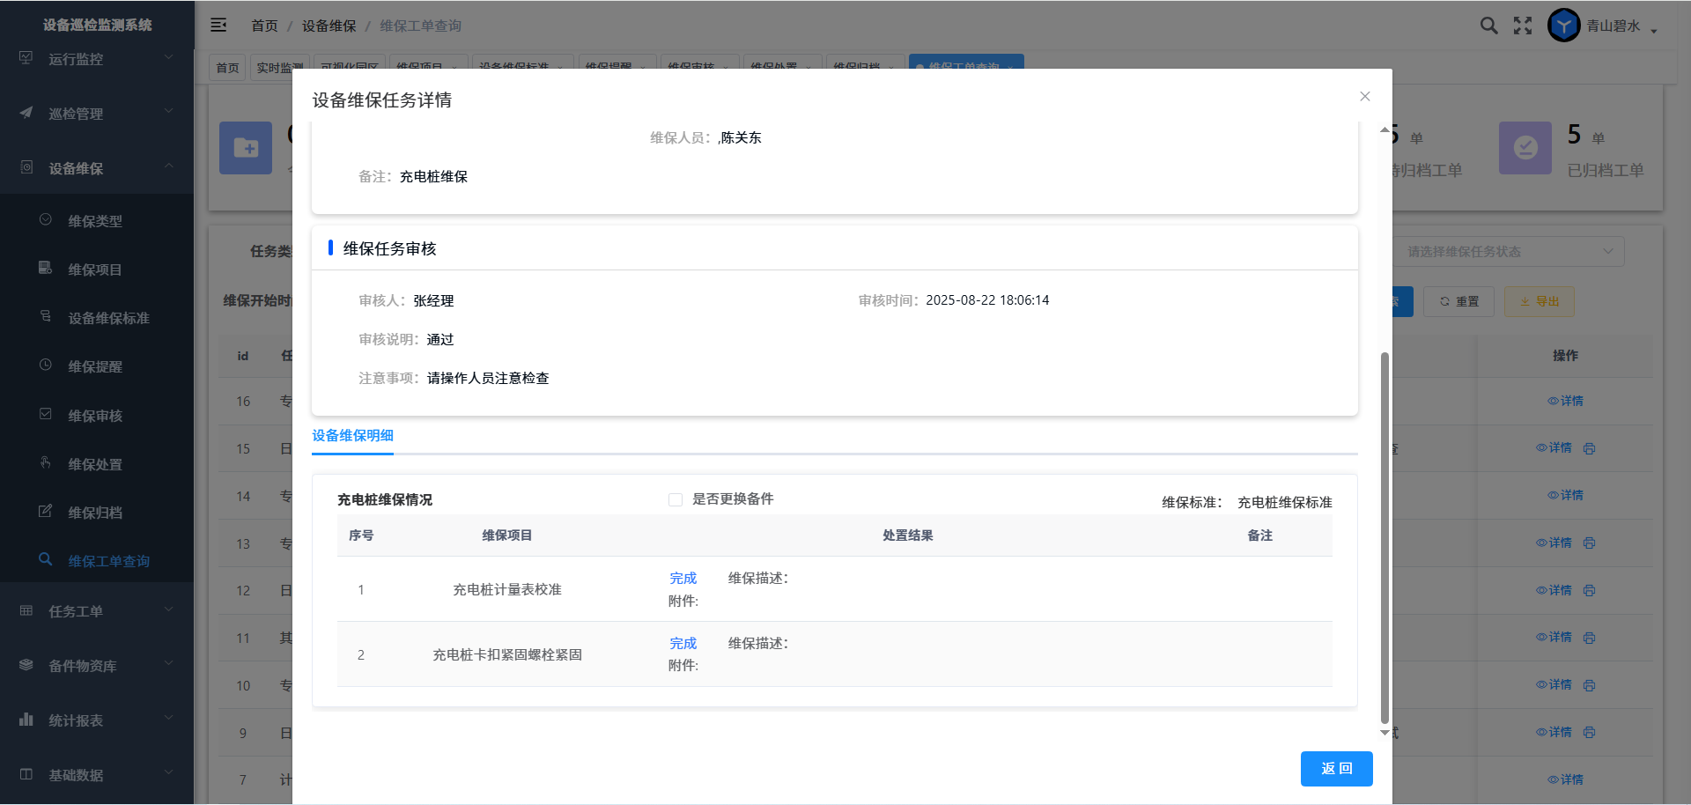View details eye link for row 16
This screenshot has width=1691, height=805.
coord(1565,401)
